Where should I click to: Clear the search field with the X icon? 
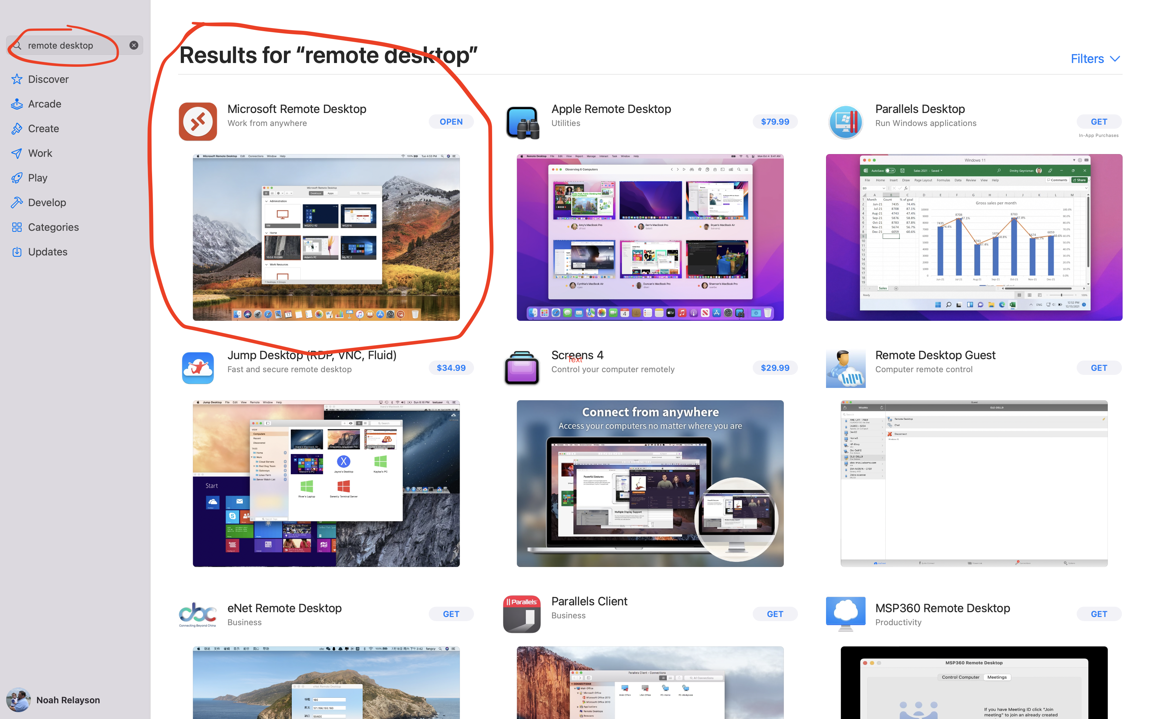point(134,45)
